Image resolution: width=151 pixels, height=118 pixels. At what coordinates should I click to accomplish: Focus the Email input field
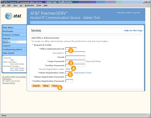click(75, 57)
